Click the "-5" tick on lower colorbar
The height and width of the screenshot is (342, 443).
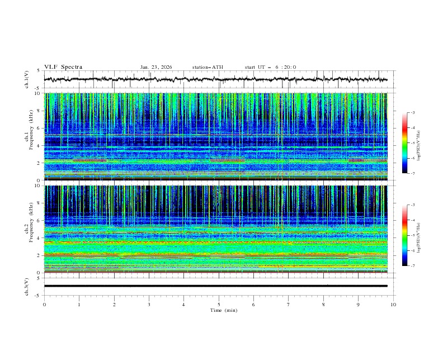[x=412, y=235]
